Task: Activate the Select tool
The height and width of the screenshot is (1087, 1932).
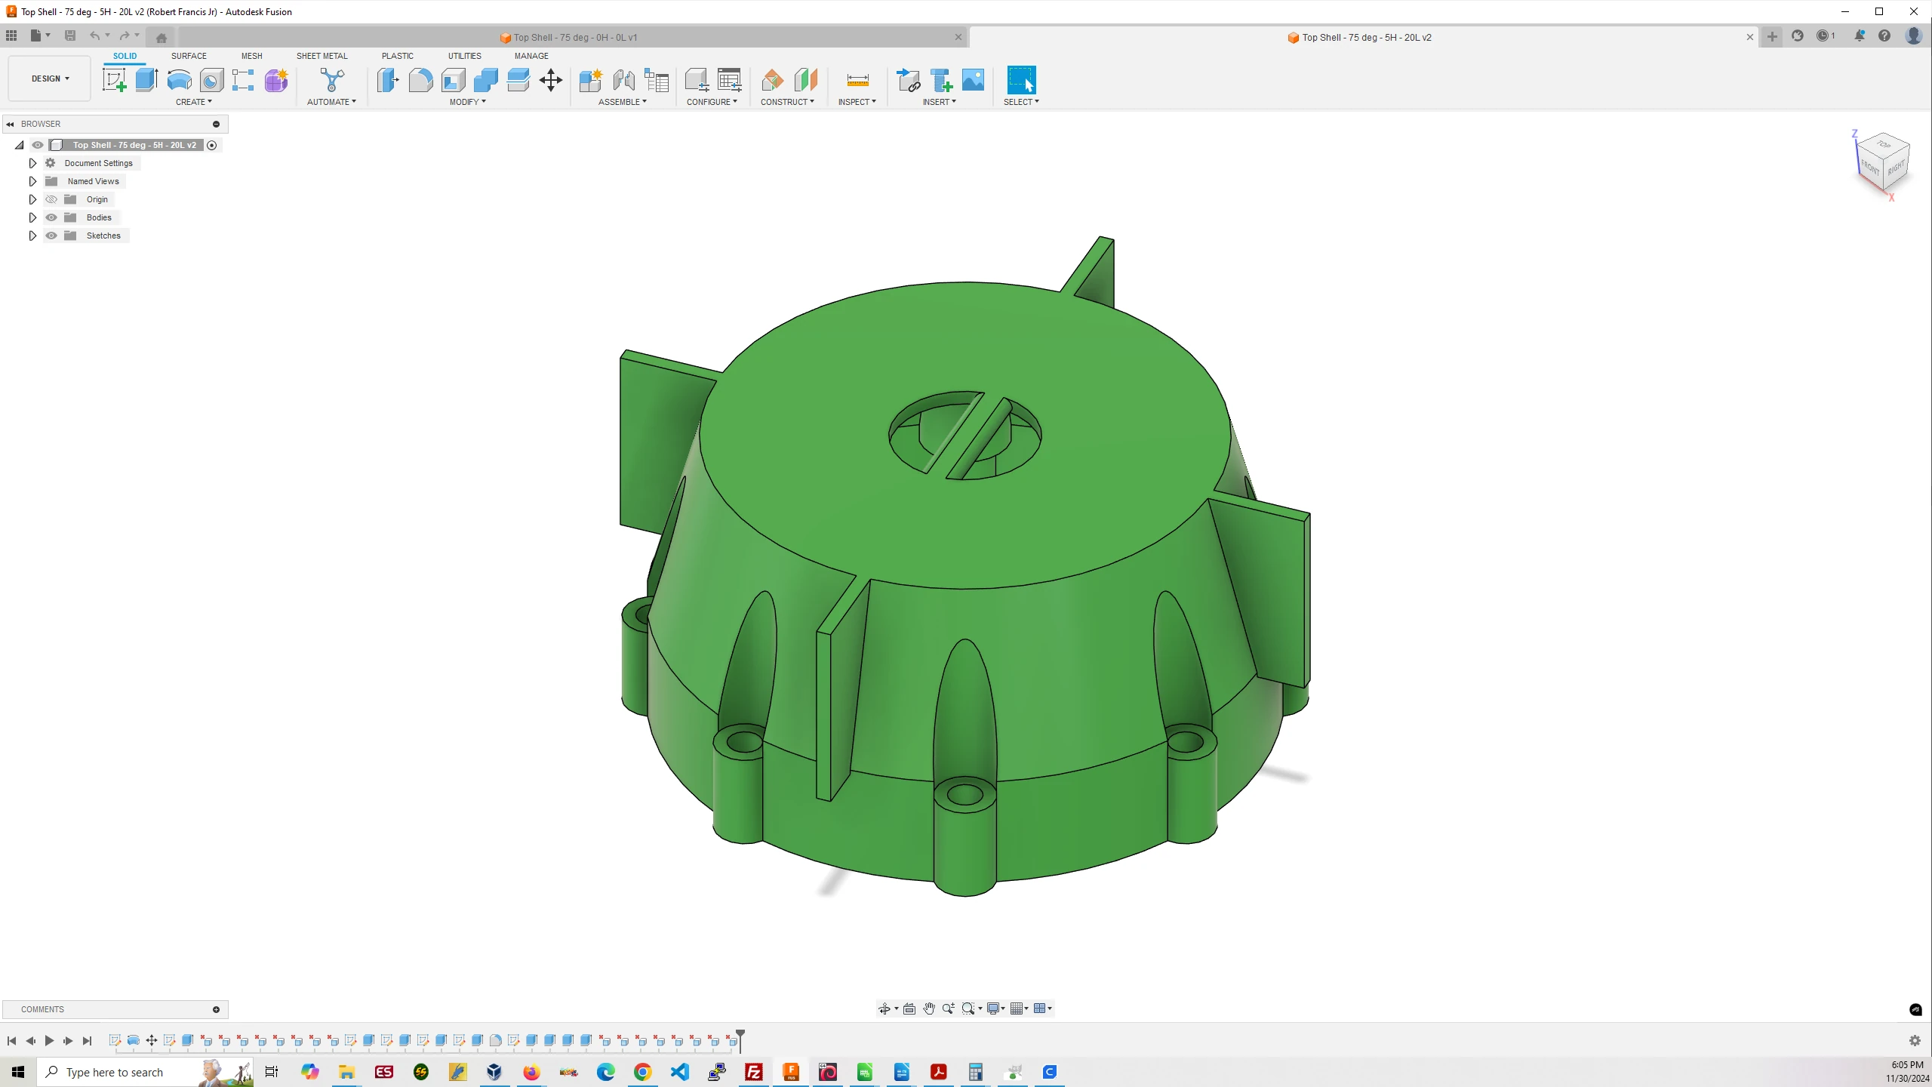Action: [x=1021, y=80]
